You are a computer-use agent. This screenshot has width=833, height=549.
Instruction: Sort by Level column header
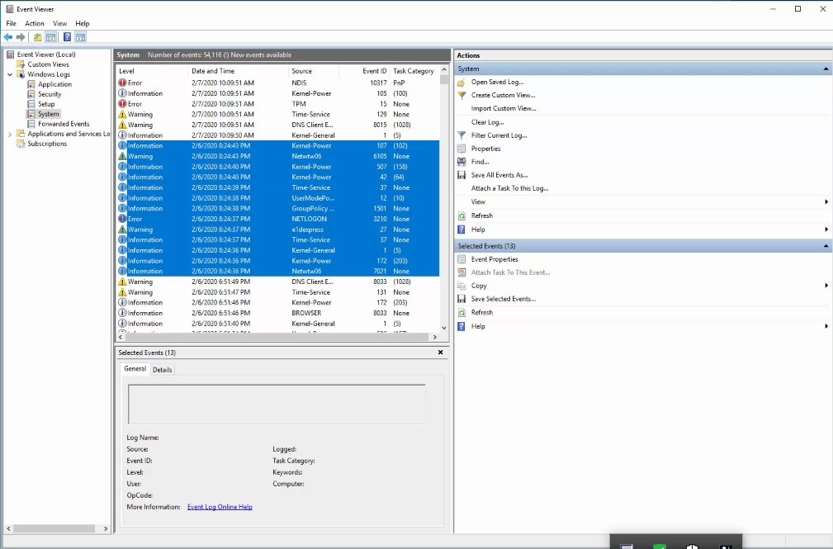point(152,71)
